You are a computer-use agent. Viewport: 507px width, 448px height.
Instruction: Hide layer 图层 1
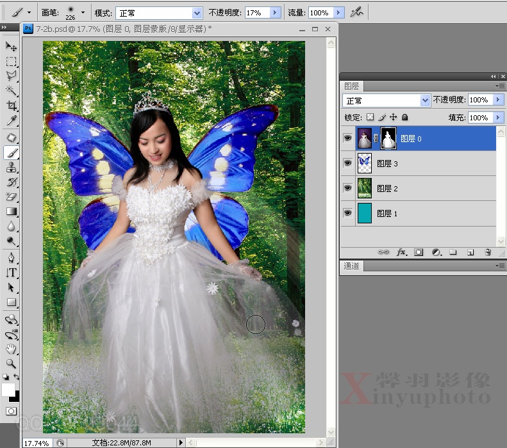pos(347,213)
